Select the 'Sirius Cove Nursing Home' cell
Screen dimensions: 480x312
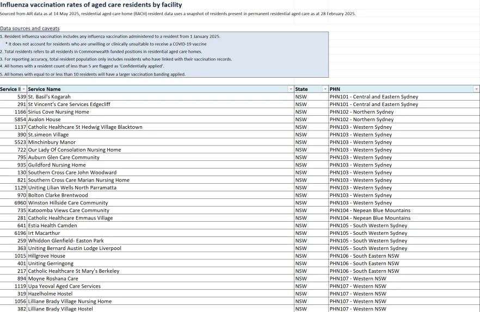161,111
